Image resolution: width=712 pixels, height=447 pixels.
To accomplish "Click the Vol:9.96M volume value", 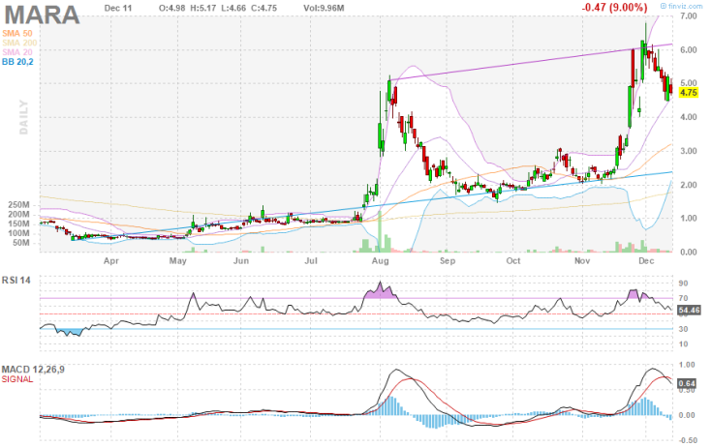I will pos(324,8).
